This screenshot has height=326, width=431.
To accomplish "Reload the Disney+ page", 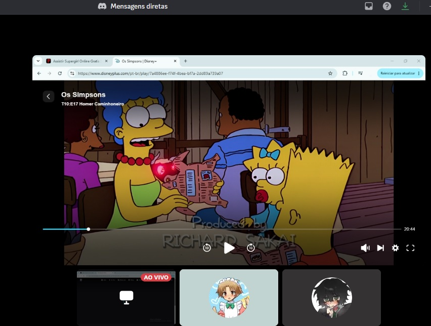I will tap(60, 73).
